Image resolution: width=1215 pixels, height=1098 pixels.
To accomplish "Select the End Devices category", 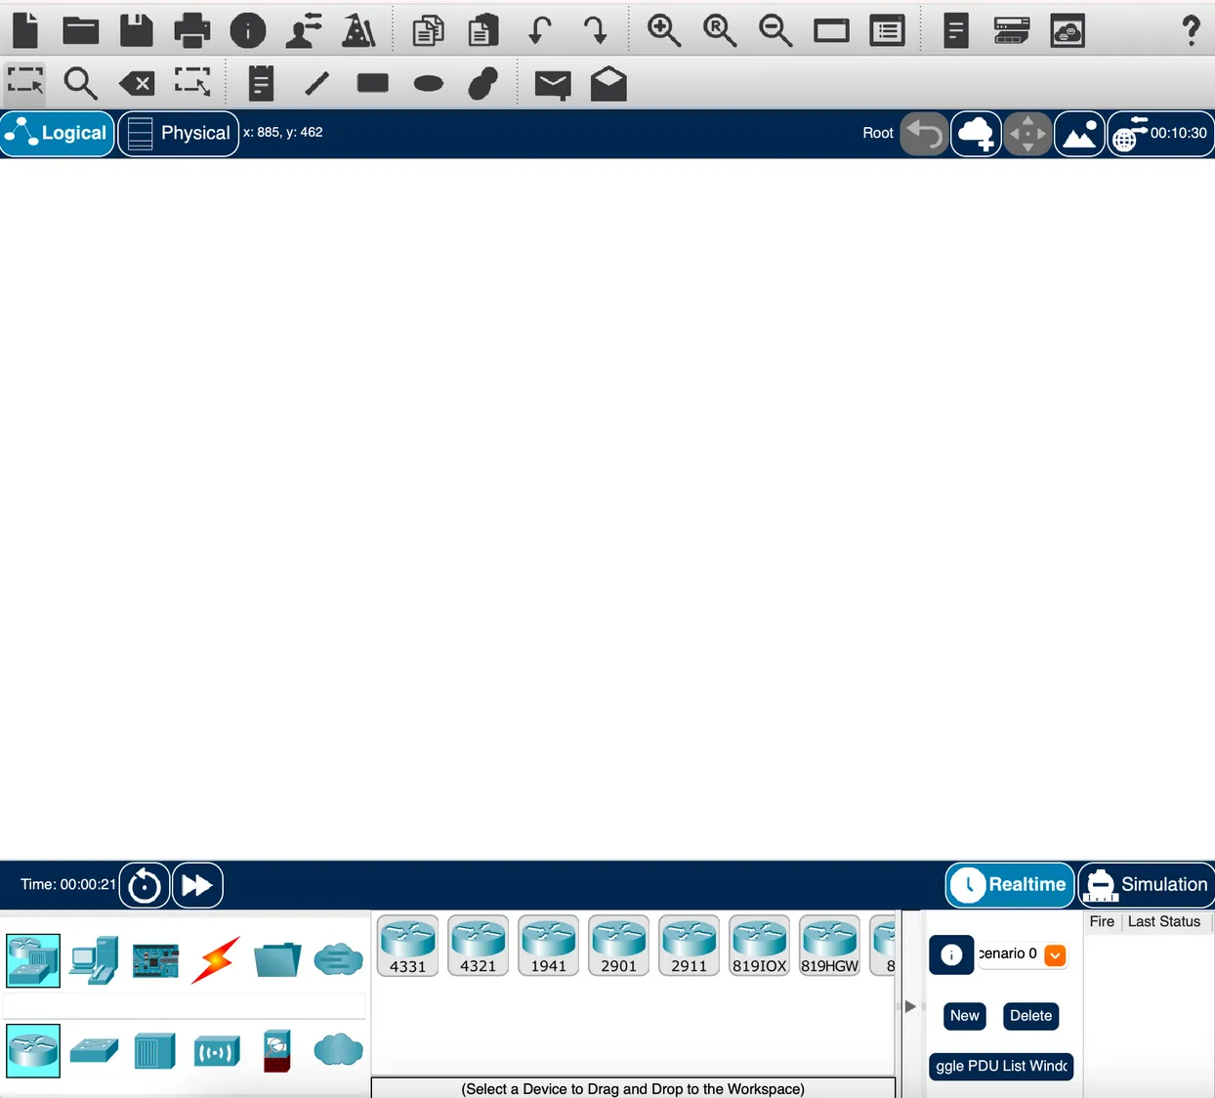I will [95, 959].
